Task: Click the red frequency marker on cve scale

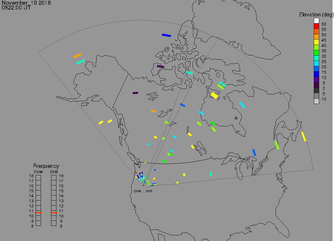Action: 54,213
